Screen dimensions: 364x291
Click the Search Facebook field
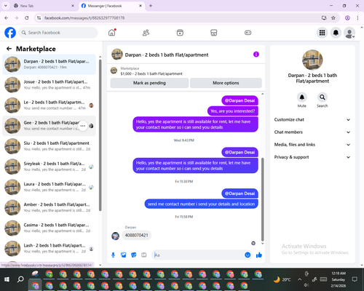click(x=58, y=33)
